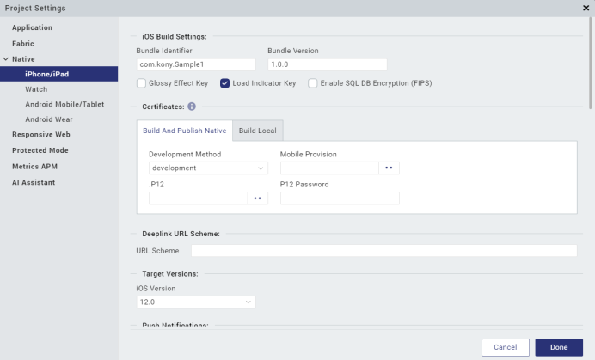Click the URL Scheme input field

click(384, 250)
